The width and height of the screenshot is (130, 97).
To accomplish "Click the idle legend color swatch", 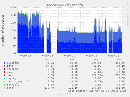I will (x=4, y=66).
